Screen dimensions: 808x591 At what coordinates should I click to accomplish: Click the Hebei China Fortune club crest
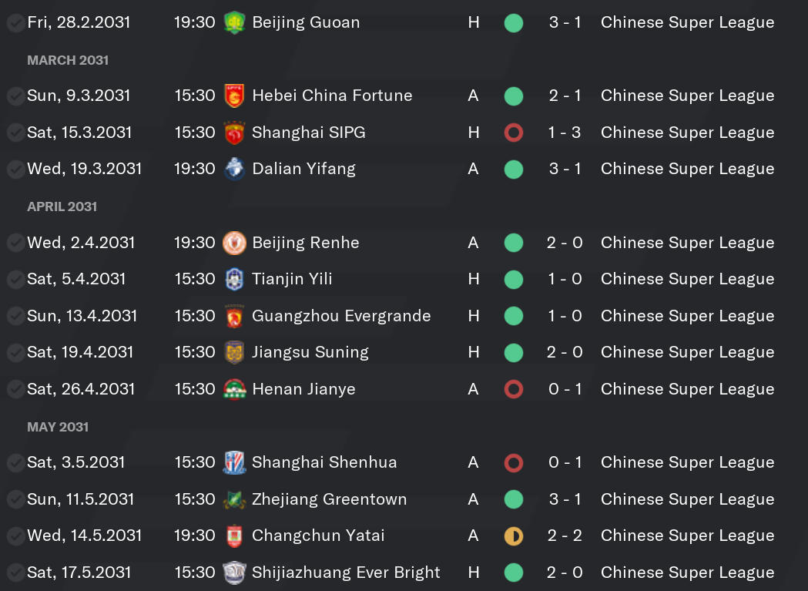(x=234, y=96)
